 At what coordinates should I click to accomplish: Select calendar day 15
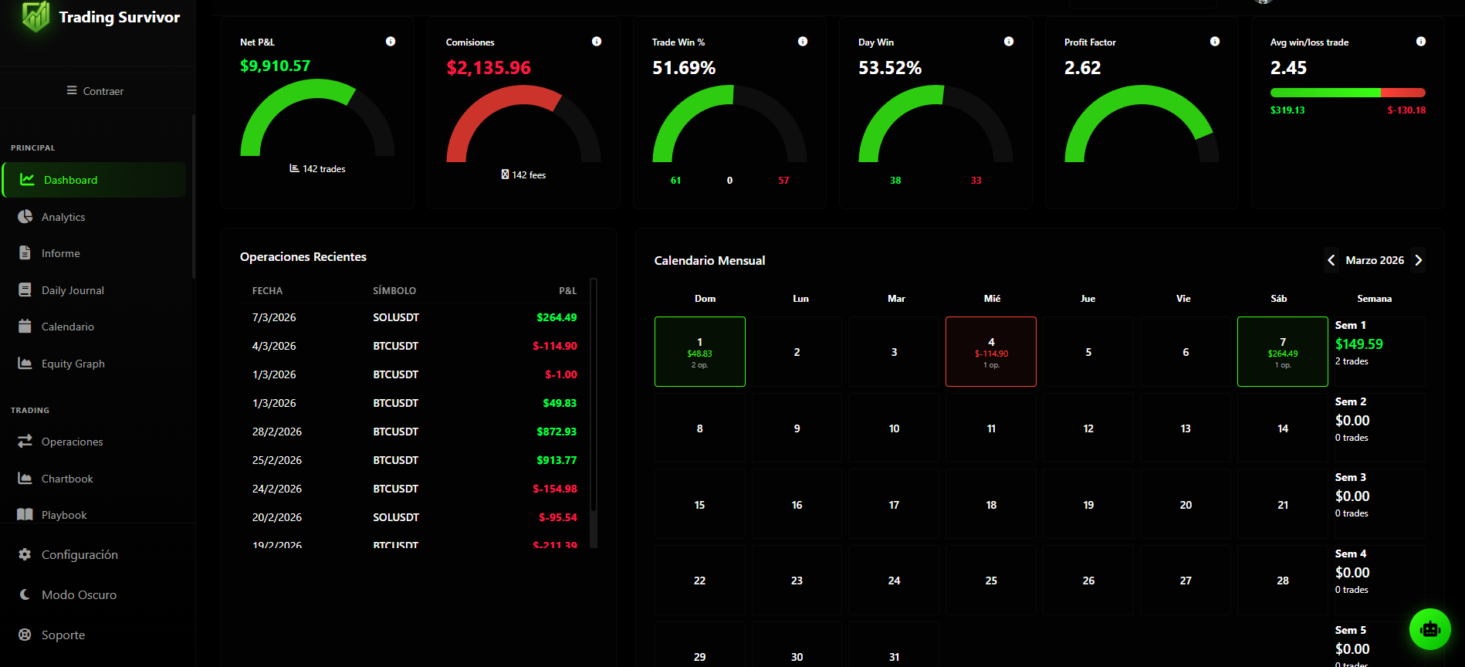[x=700, y=504]
